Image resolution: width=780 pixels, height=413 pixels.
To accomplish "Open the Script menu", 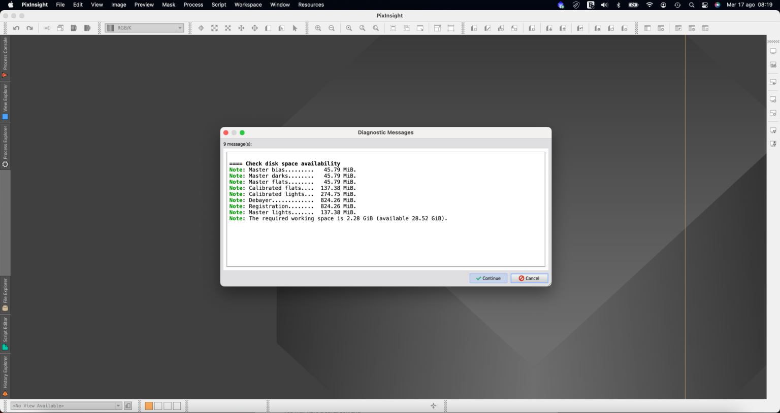I will 218,5.
